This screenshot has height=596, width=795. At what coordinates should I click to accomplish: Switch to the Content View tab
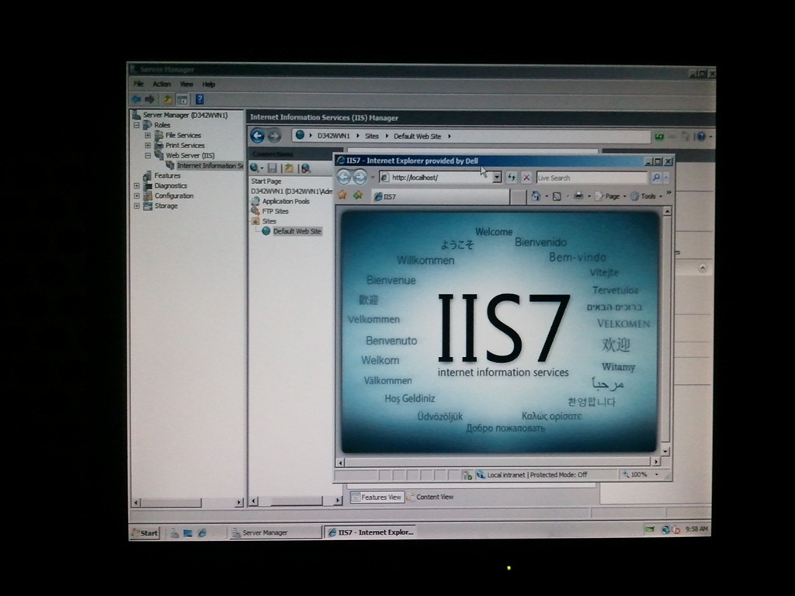click(x=433, y=497)
